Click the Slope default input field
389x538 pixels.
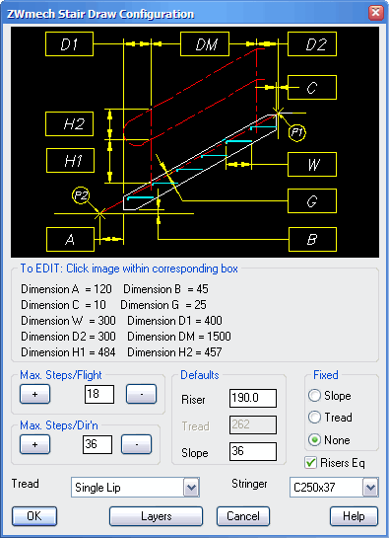click(x=253, y=451)
